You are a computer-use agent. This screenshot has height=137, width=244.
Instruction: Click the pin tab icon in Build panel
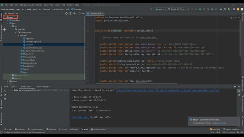pos(5,95)
